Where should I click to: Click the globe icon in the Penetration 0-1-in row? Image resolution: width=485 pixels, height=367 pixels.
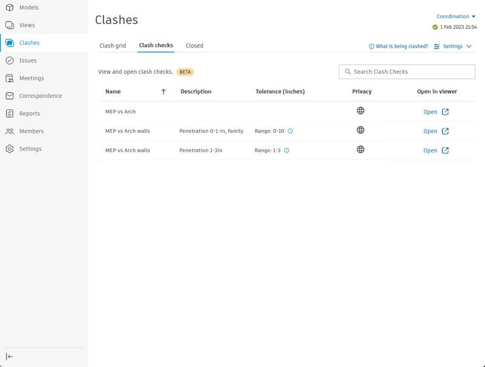360,130
